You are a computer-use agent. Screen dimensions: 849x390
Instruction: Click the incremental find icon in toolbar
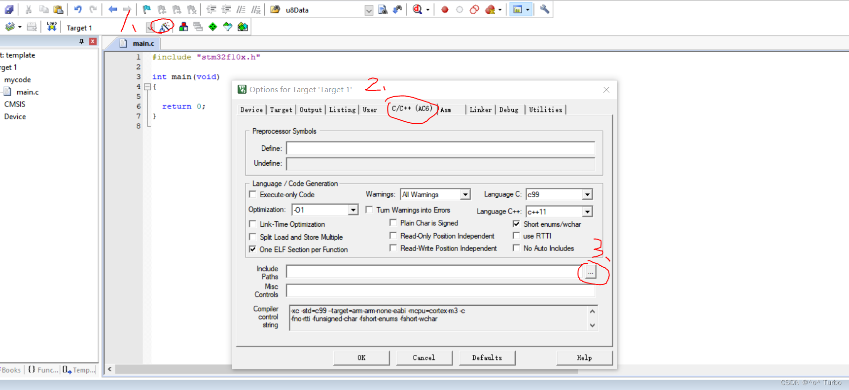[397, 9]
